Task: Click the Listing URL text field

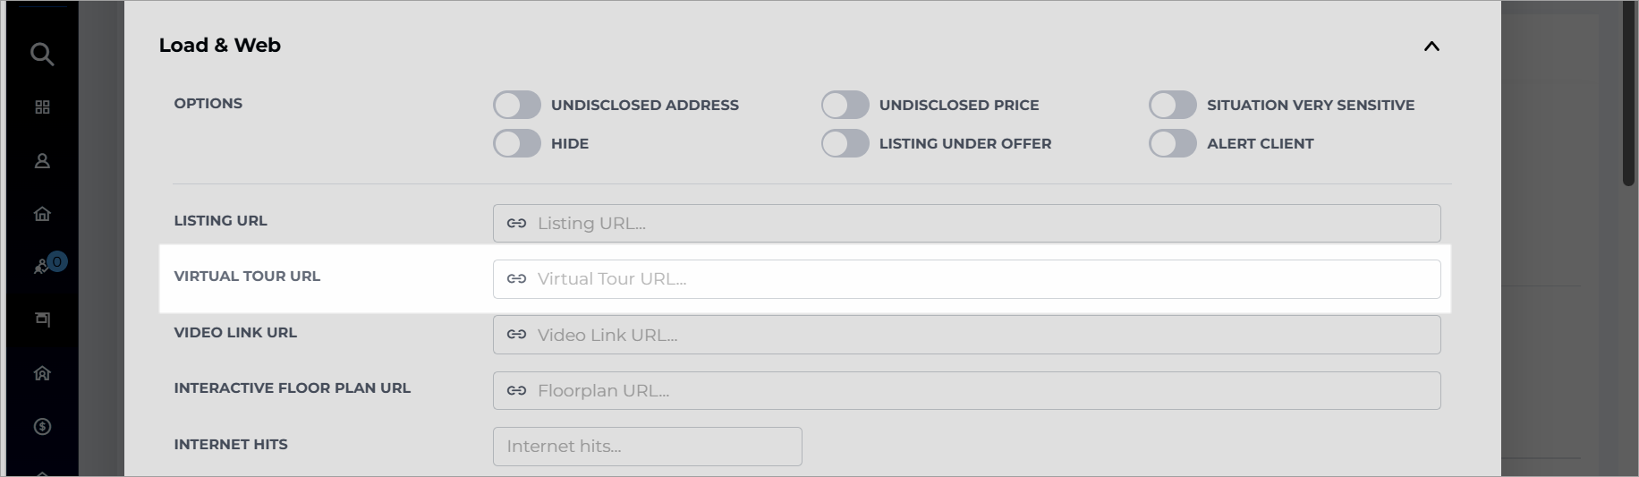Action: tap(967, 223)
